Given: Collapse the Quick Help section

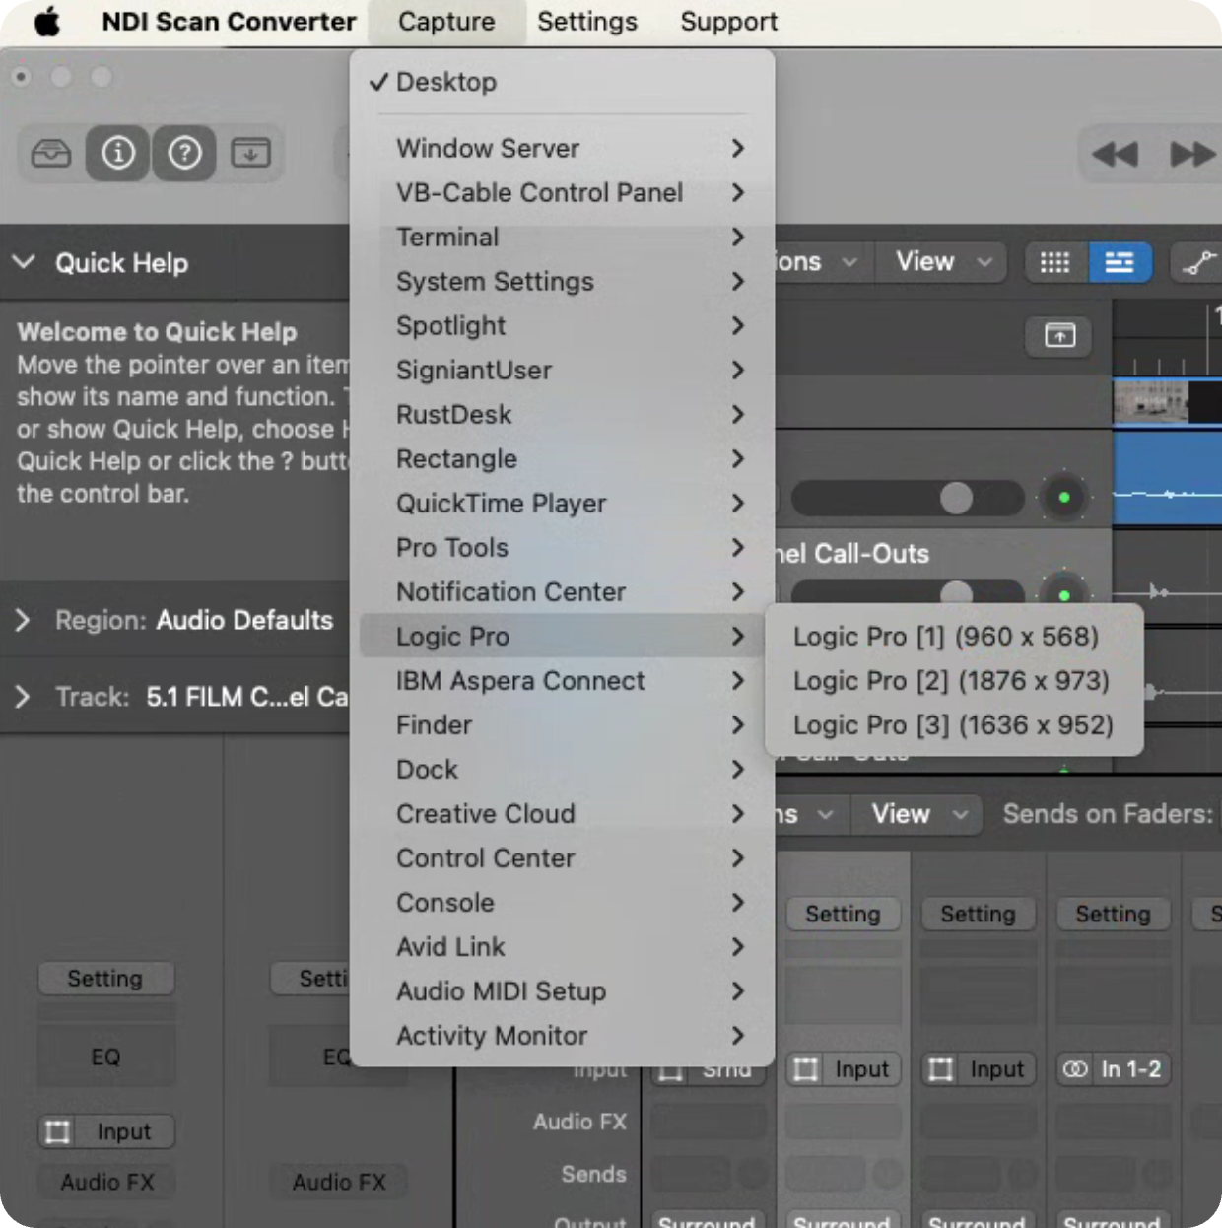Looking at the screenshot, I should [25, 262].
